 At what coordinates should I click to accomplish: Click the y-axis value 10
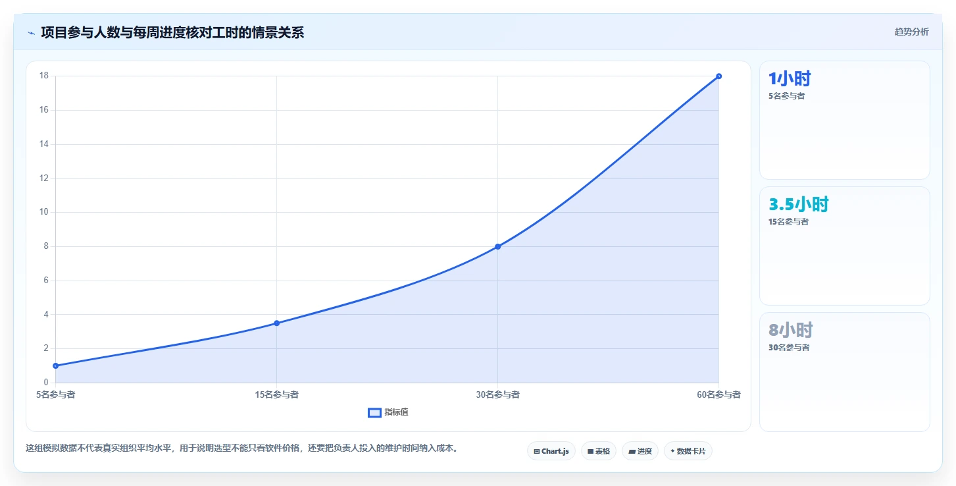[x=44, y=212]
